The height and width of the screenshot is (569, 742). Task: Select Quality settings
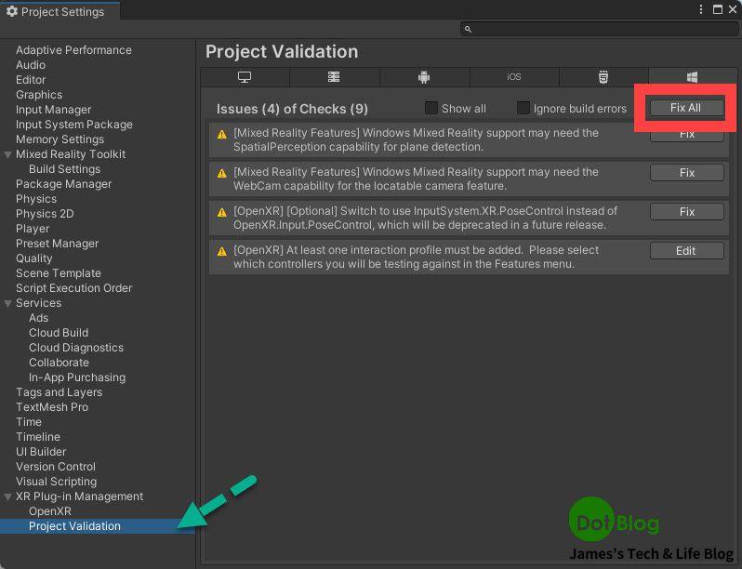tap(34, 258)
